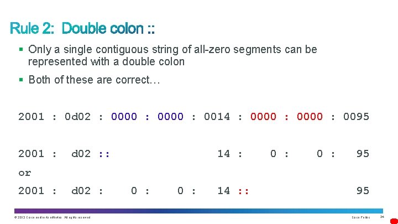Screen dimensions: 398x224
Task: Click the 0d02 segment in full address
Action: 78,117
